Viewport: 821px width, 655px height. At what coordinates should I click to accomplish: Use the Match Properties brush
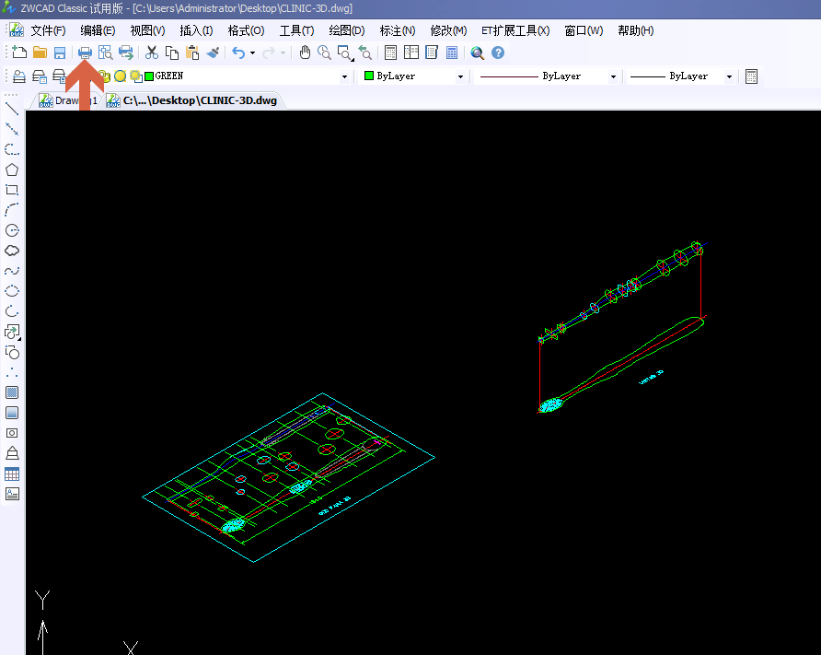point(213,53)
